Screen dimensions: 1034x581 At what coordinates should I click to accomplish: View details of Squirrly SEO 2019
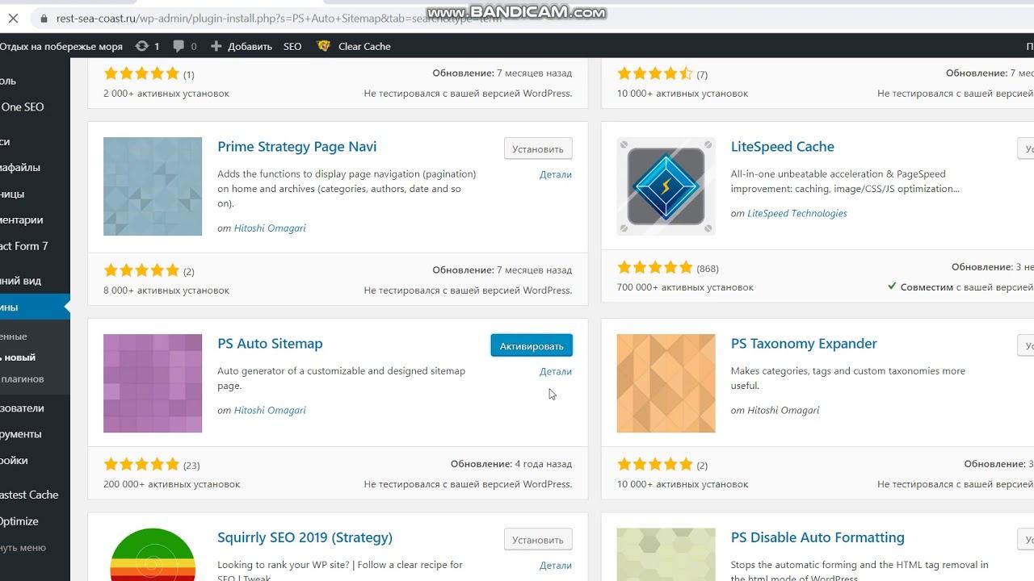[556, 565]
